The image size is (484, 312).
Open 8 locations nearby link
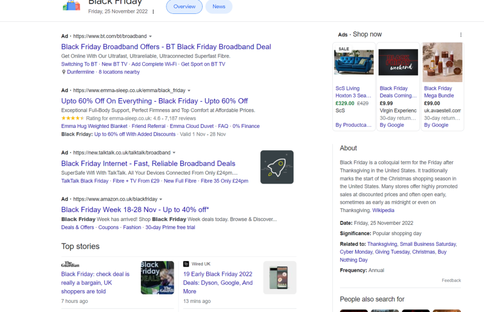[119, 72]
